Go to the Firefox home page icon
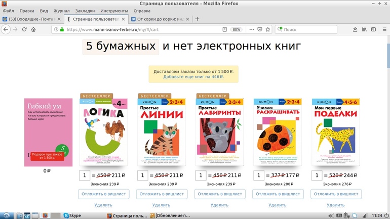The image size is (390, 219). tap(33, 29)
